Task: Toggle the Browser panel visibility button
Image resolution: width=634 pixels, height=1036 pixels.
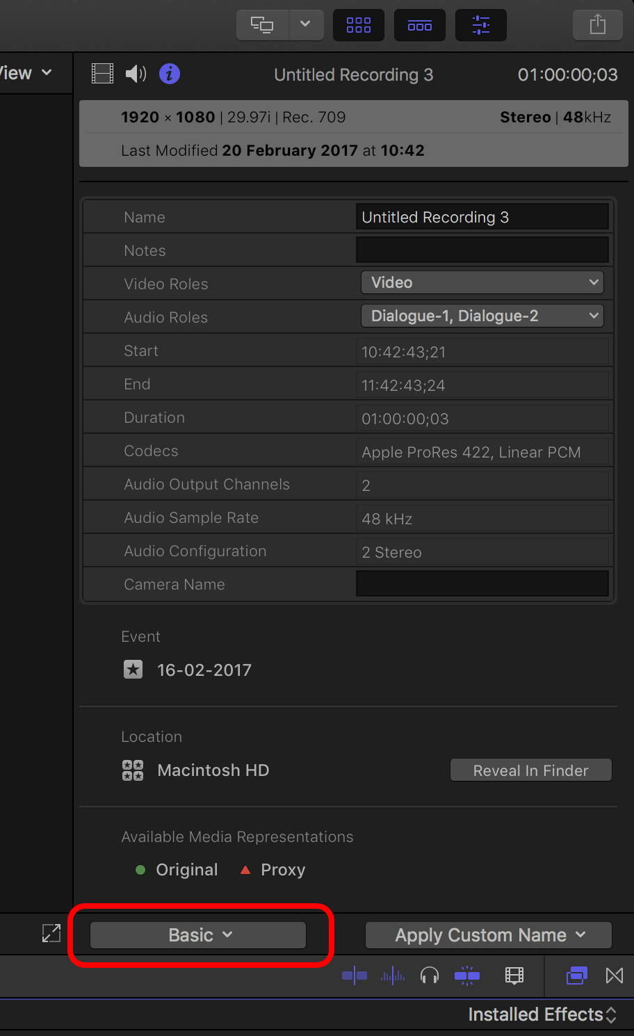Action: [x=359, y=25]
